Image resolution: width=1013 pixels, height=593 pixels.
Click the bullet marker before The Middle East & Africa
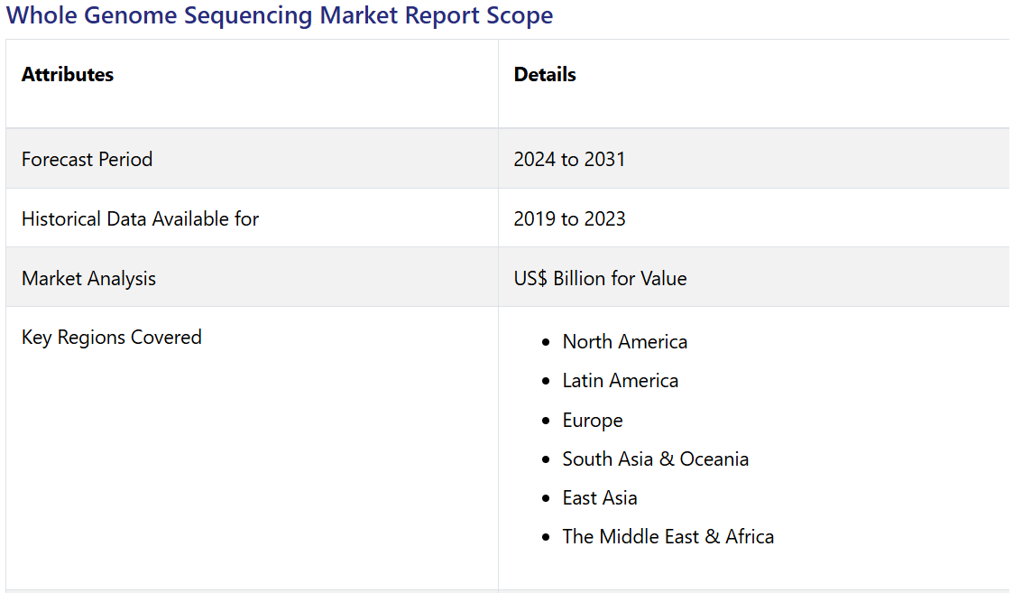click(546, 538)
